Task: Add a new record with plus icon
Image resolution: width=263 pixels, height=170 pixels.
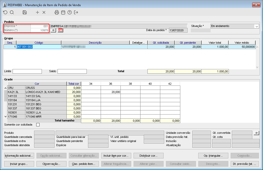Action: click(x=37, y=12)
